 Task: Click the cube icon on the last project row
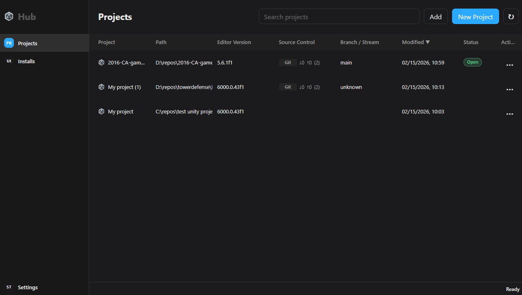coord(101,111)
